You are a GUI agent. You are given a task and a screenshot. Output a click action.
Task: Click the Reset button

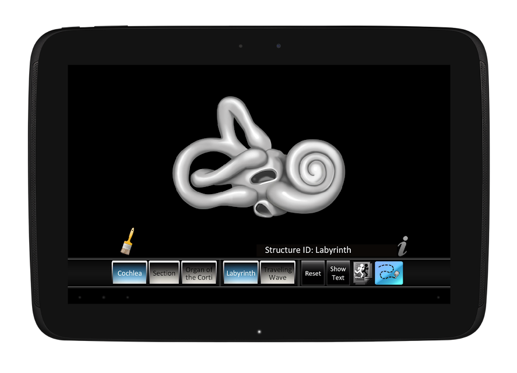[313, 273]
